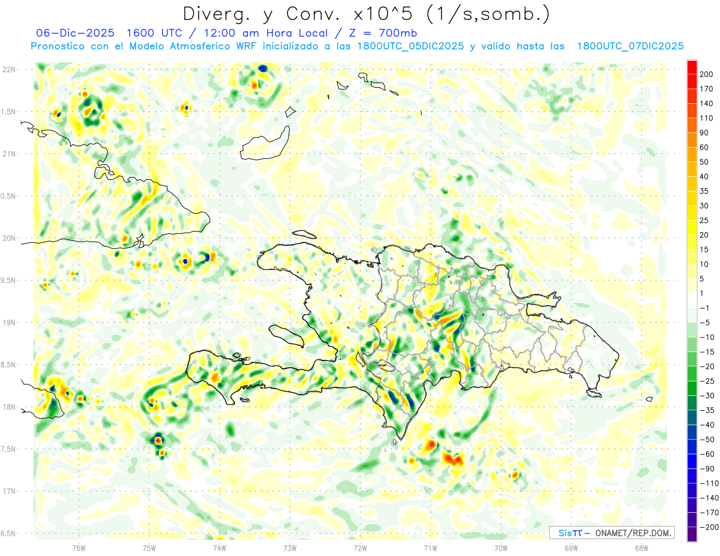Viewport: 720px width, 556px height.
Task: Click the "69W" longitude label
Action: [571, 547]
